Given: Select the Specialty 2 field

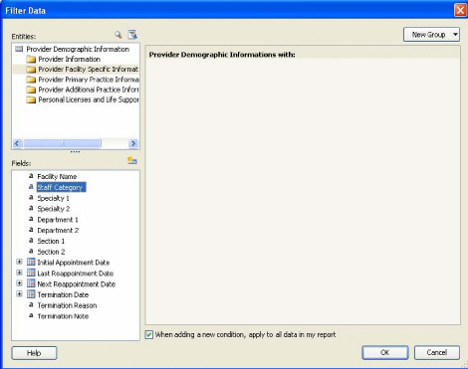Looking at the screenshot, I should pos(54,209).
